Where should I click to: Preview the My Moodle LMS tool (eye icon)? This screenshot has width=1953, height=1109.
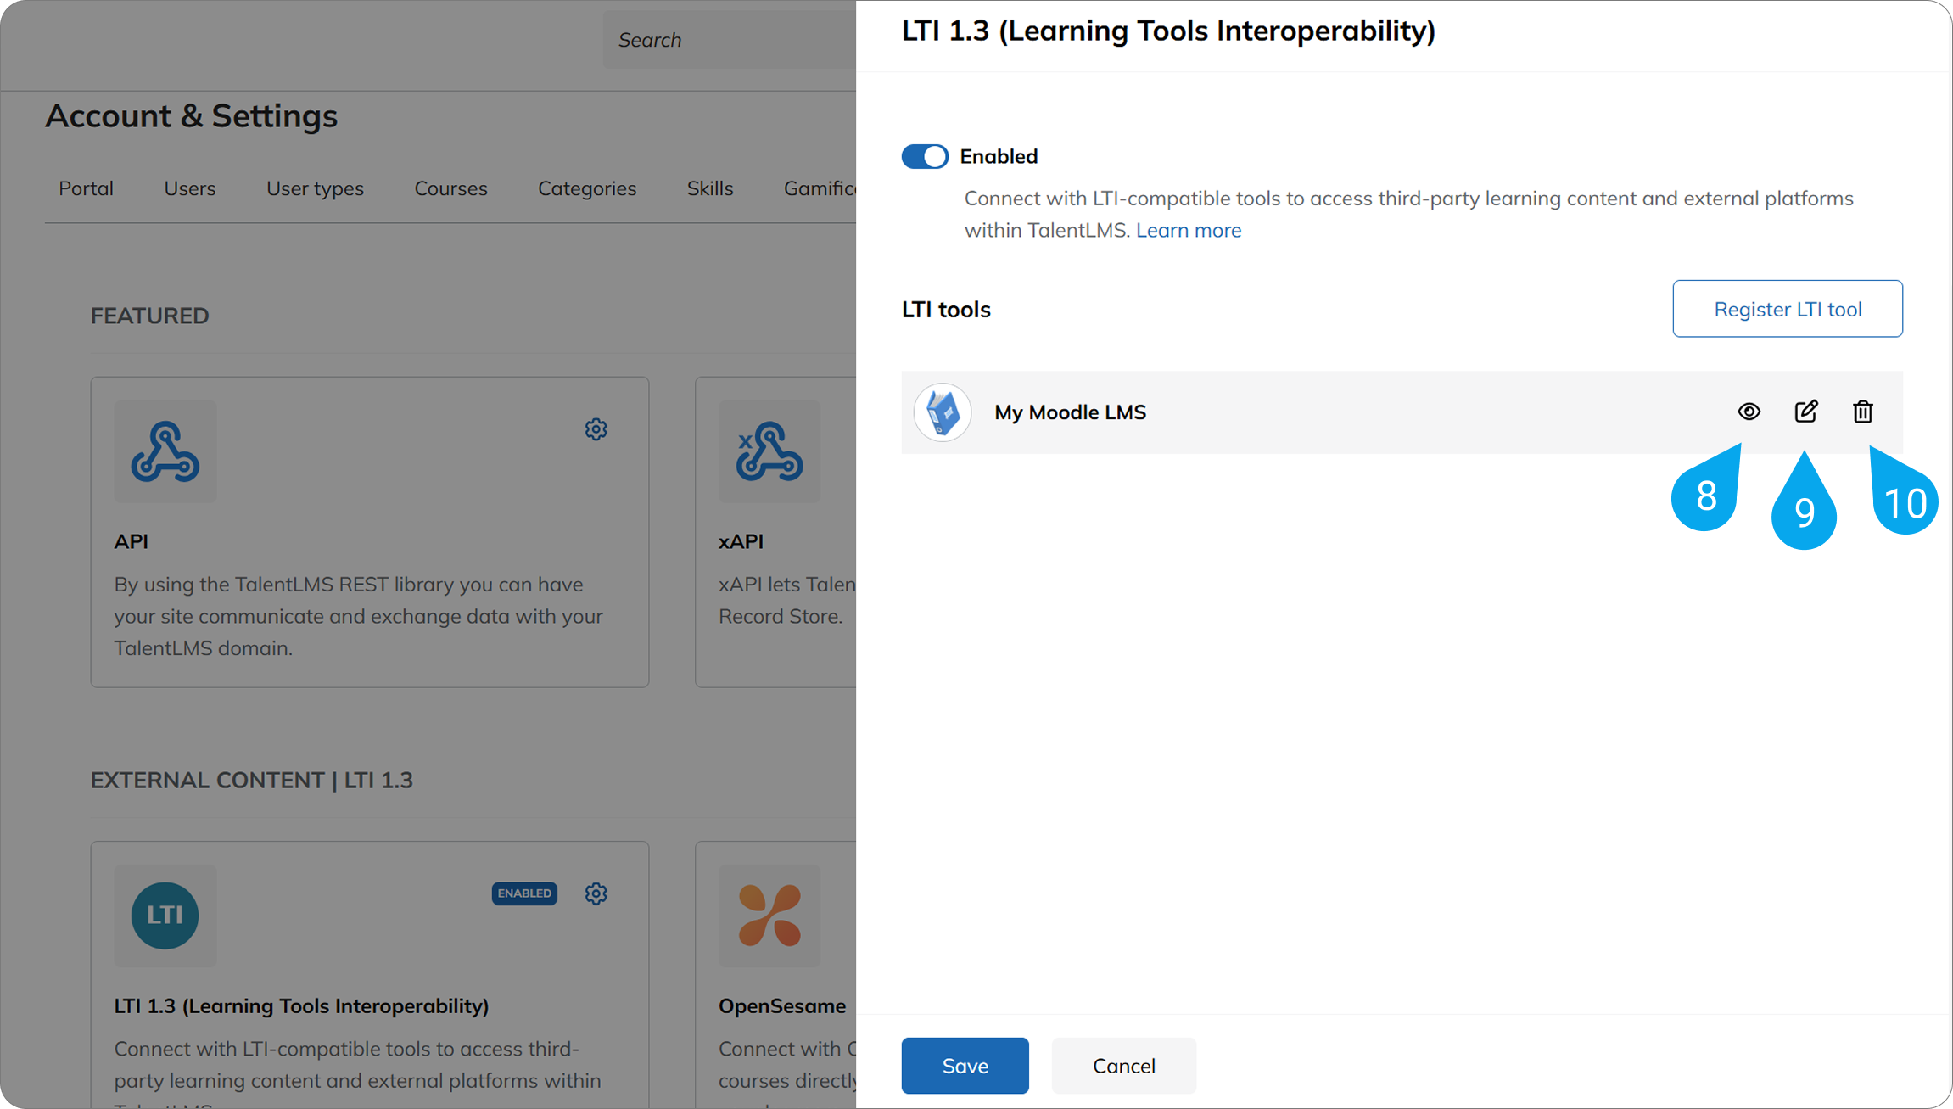point(1749,412)
